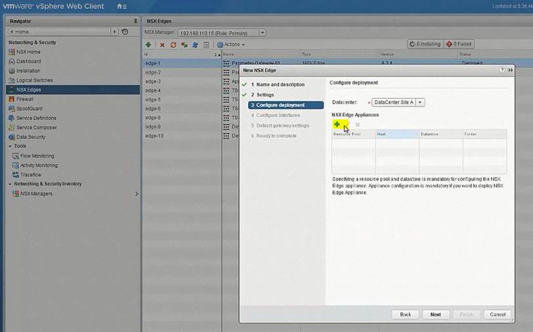
Task: Click the Firewall icon in the navigator
Action: 12,99
